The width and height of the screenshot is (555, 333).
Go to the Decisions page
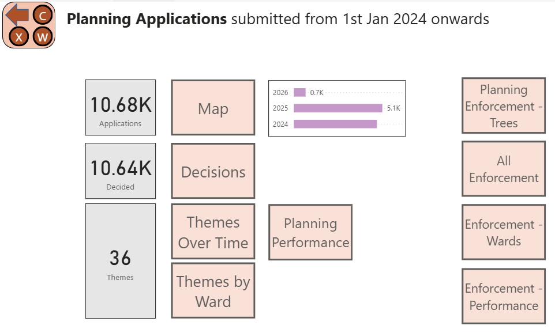(213, 172)
